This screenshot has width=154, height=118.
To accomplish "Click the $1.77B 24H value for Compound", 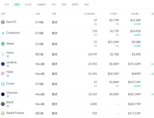I will pyautogui.click(x=114, y=31).
